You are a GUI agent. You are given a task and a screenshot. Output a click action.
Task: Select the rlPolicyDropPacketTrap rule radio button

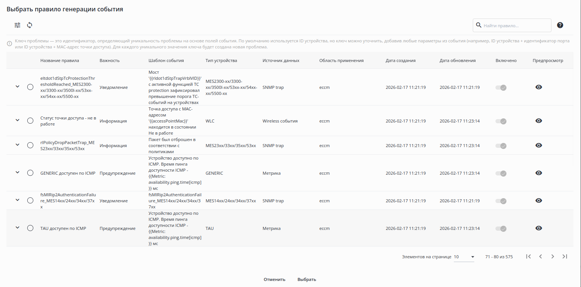tap(30, 145)
